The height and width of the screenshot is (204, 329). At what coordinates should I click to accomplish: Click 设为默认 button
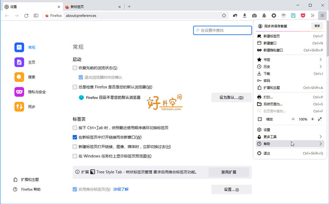point(232,97)
